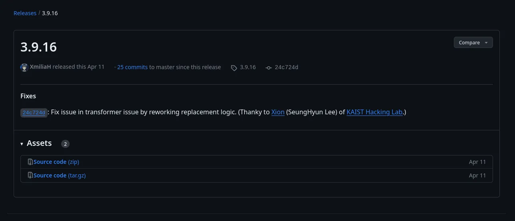The width and height of the screenshot is (515, 221).
Task: Go back to Releases breadcrumb
Action: 25,13
